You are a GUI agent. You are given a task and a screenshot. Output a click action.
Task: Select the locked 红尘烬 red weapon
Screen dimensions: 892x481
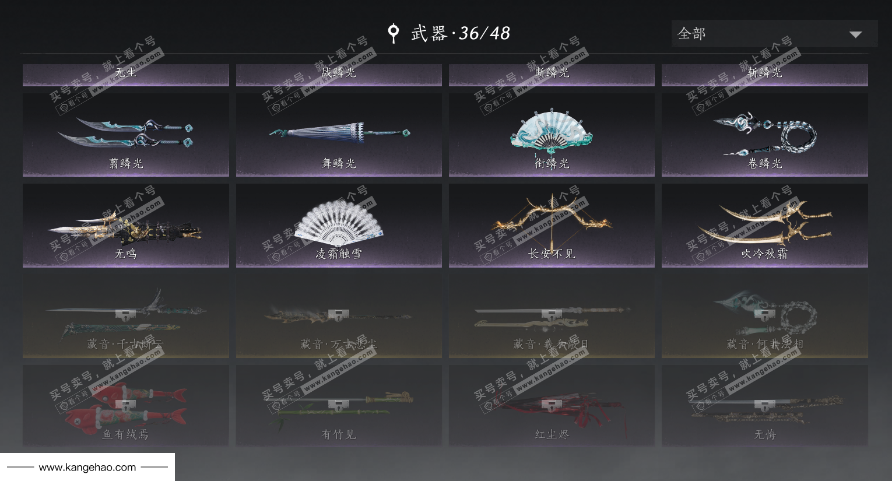coord(552,406)
